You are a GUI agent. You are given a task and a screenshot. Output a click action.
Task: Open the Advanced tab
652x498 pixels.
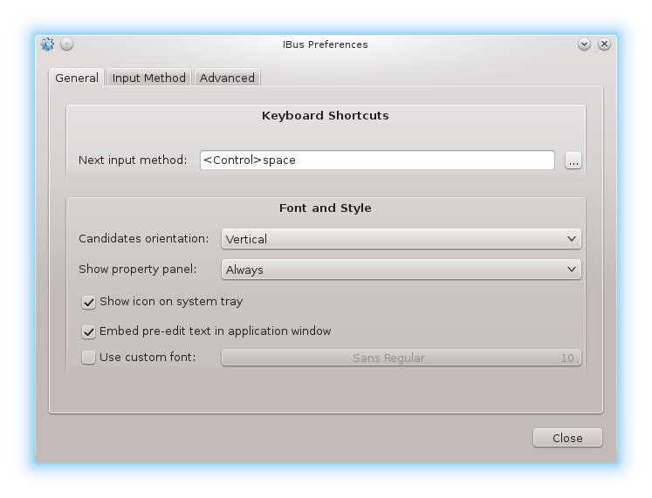pos(227,78)
